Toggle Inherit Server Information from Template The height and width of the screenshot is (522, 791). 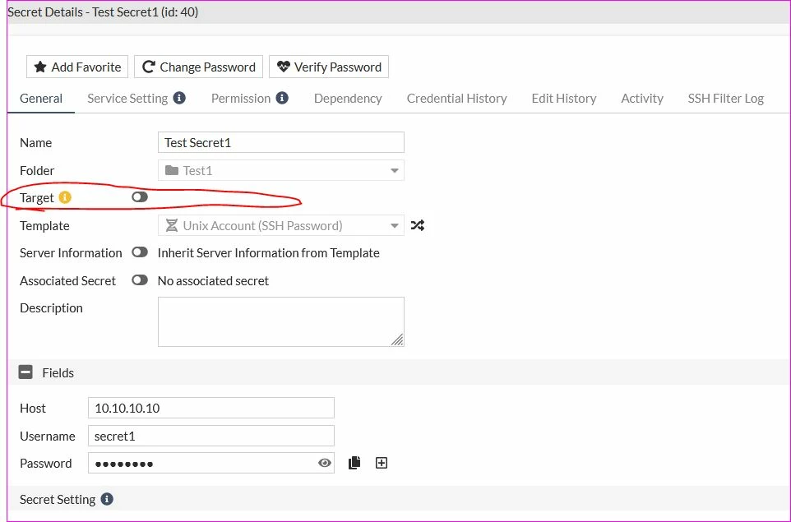(x=140, y=252)
